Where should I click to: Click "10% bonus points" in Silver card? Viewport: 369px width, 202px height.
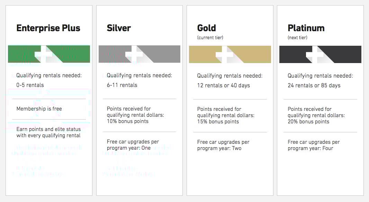point(127,121)
